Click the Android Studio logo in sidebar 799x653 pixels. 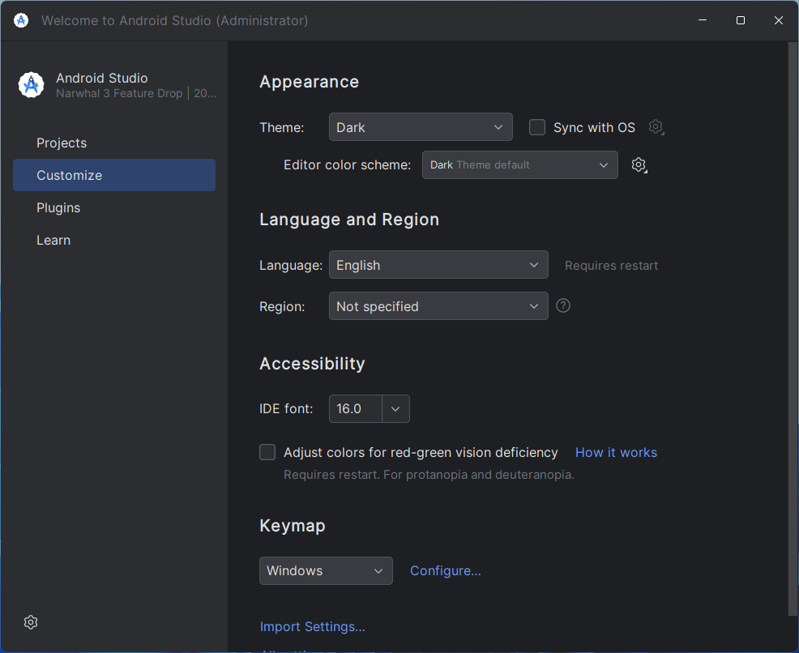(x=31, y=85)
